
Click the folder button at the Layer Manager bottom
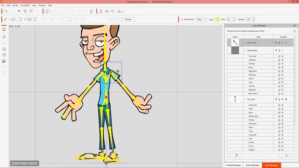coord(236,155)
